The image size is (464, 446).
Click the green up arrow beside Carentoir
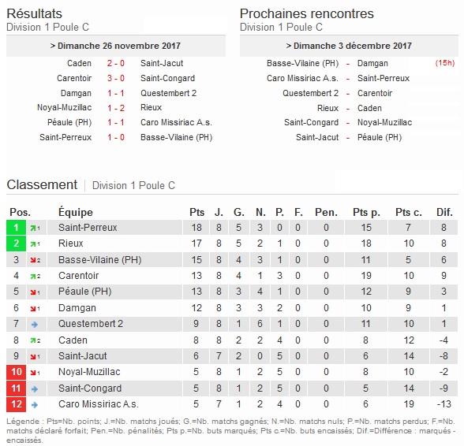point(32,277)
